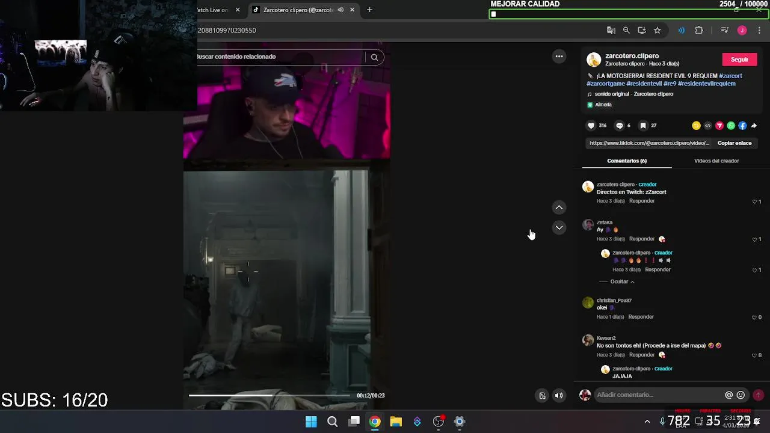Screen dimensions: 770x433
Task: Save video with the bookmark icon
Action: point(643,126)
